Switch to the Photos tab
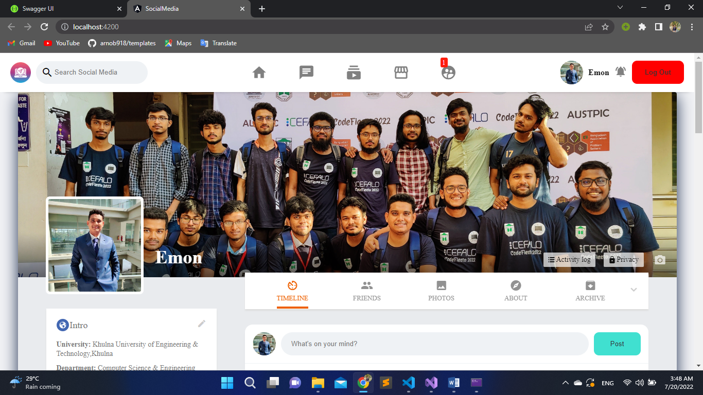 point(441,291)
